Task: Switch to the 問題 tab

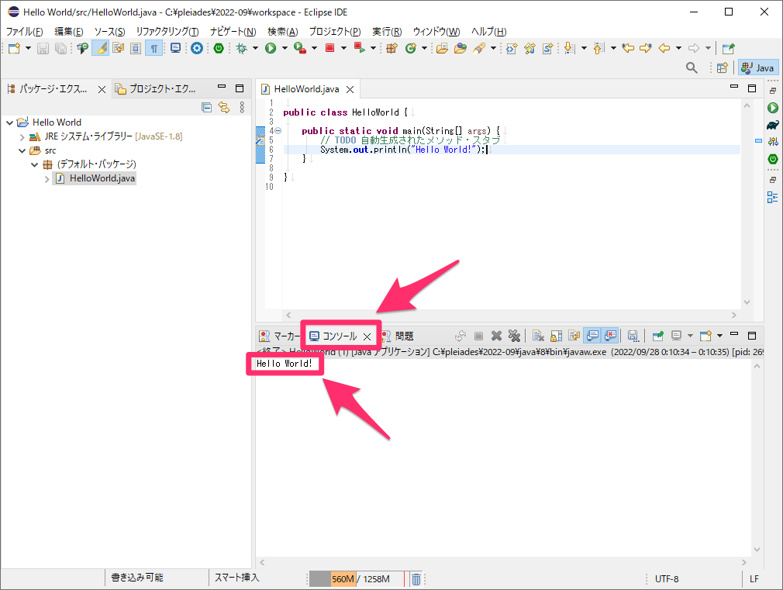Action: tap(398, 336)
